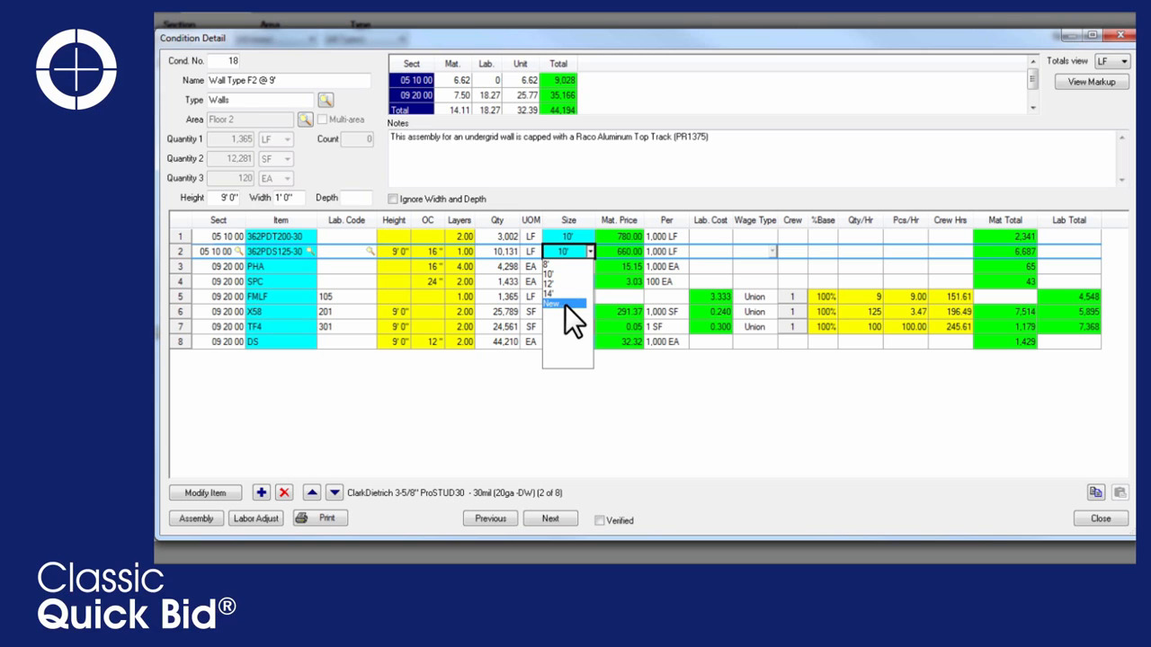This screenshot has width=1151, height=647.
Task: Click the Width field showing 1' 0"
Action: tap(290, 198)
